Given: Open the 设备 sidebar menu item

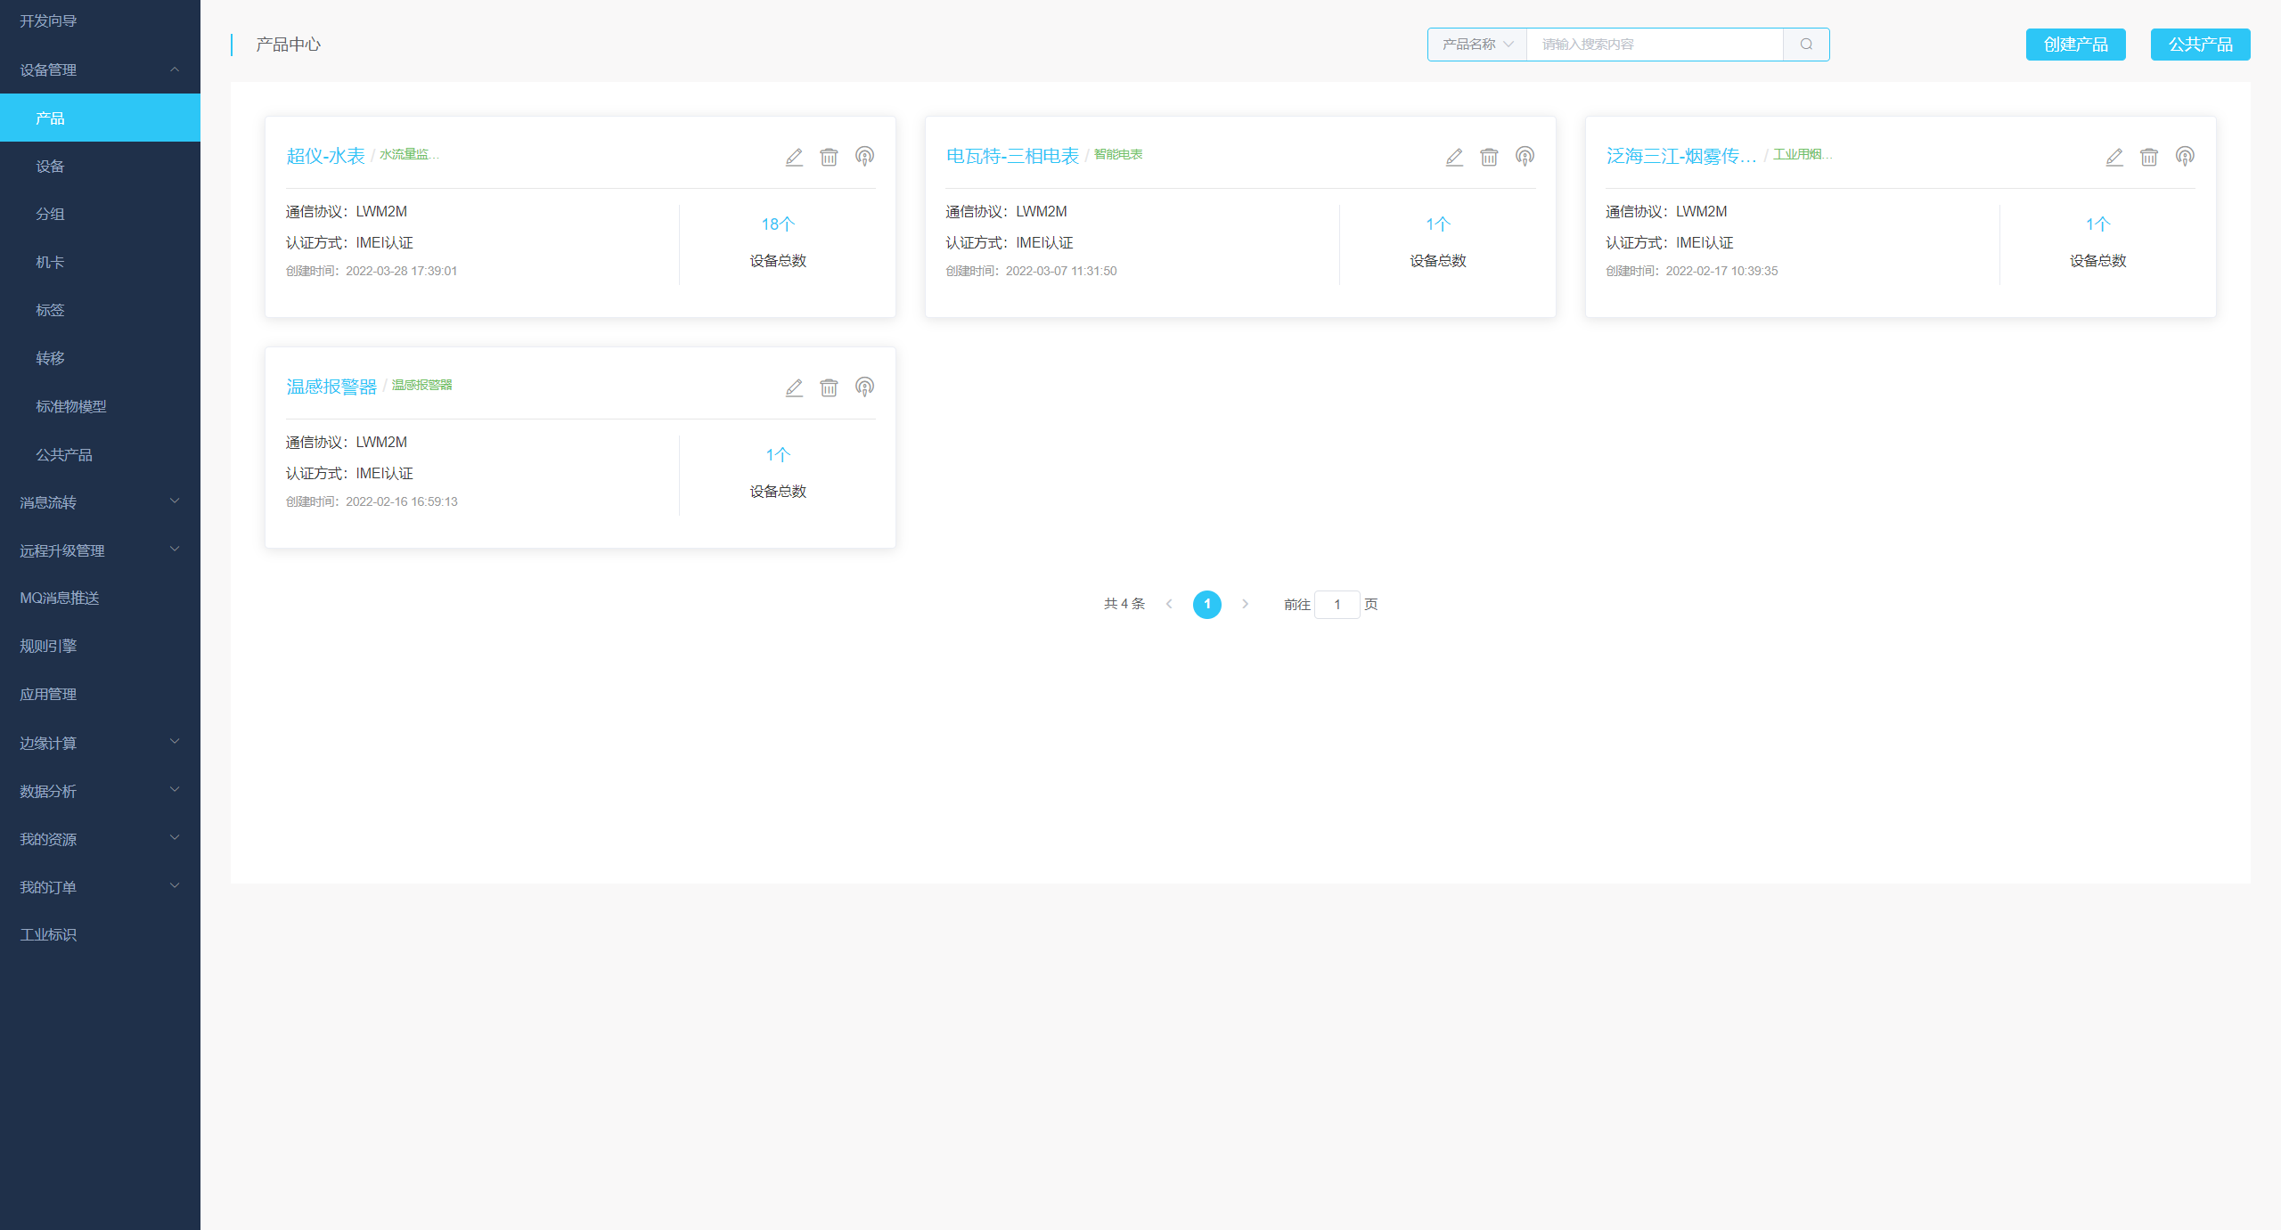Looking at the screenshot, I should pyautogui.click(x=51, y=167).
